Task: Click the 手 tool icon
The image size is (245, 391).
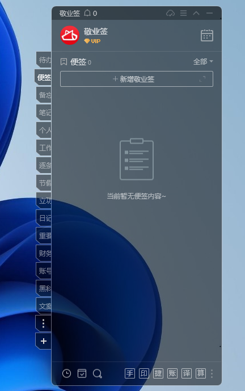Action: [x=130, y=373]
